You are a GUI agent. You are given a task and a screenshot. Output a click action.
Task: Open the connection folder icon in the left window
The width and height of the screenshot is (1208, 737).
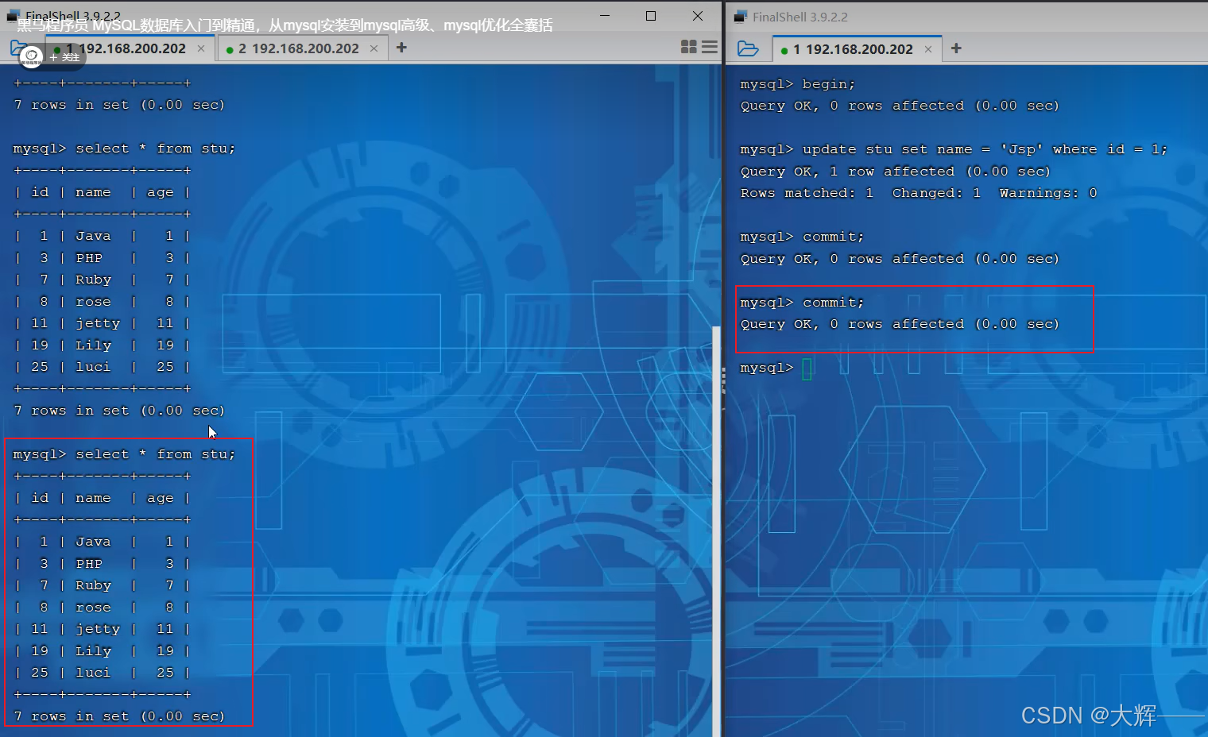[17, 48]
